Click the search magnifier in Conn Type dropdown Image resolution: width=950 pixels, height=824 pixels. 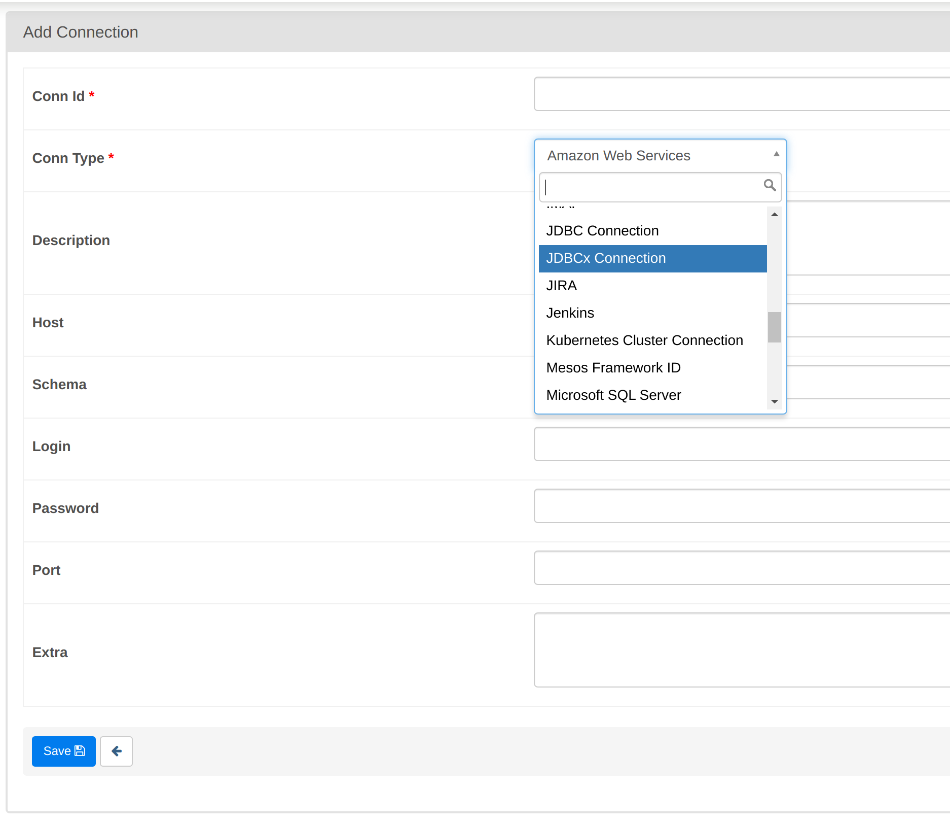[x=770, y=186]
